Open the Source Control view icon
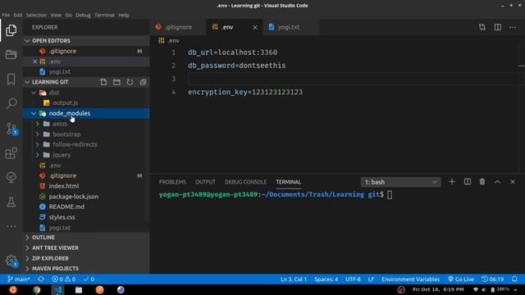 pos(11,129)
